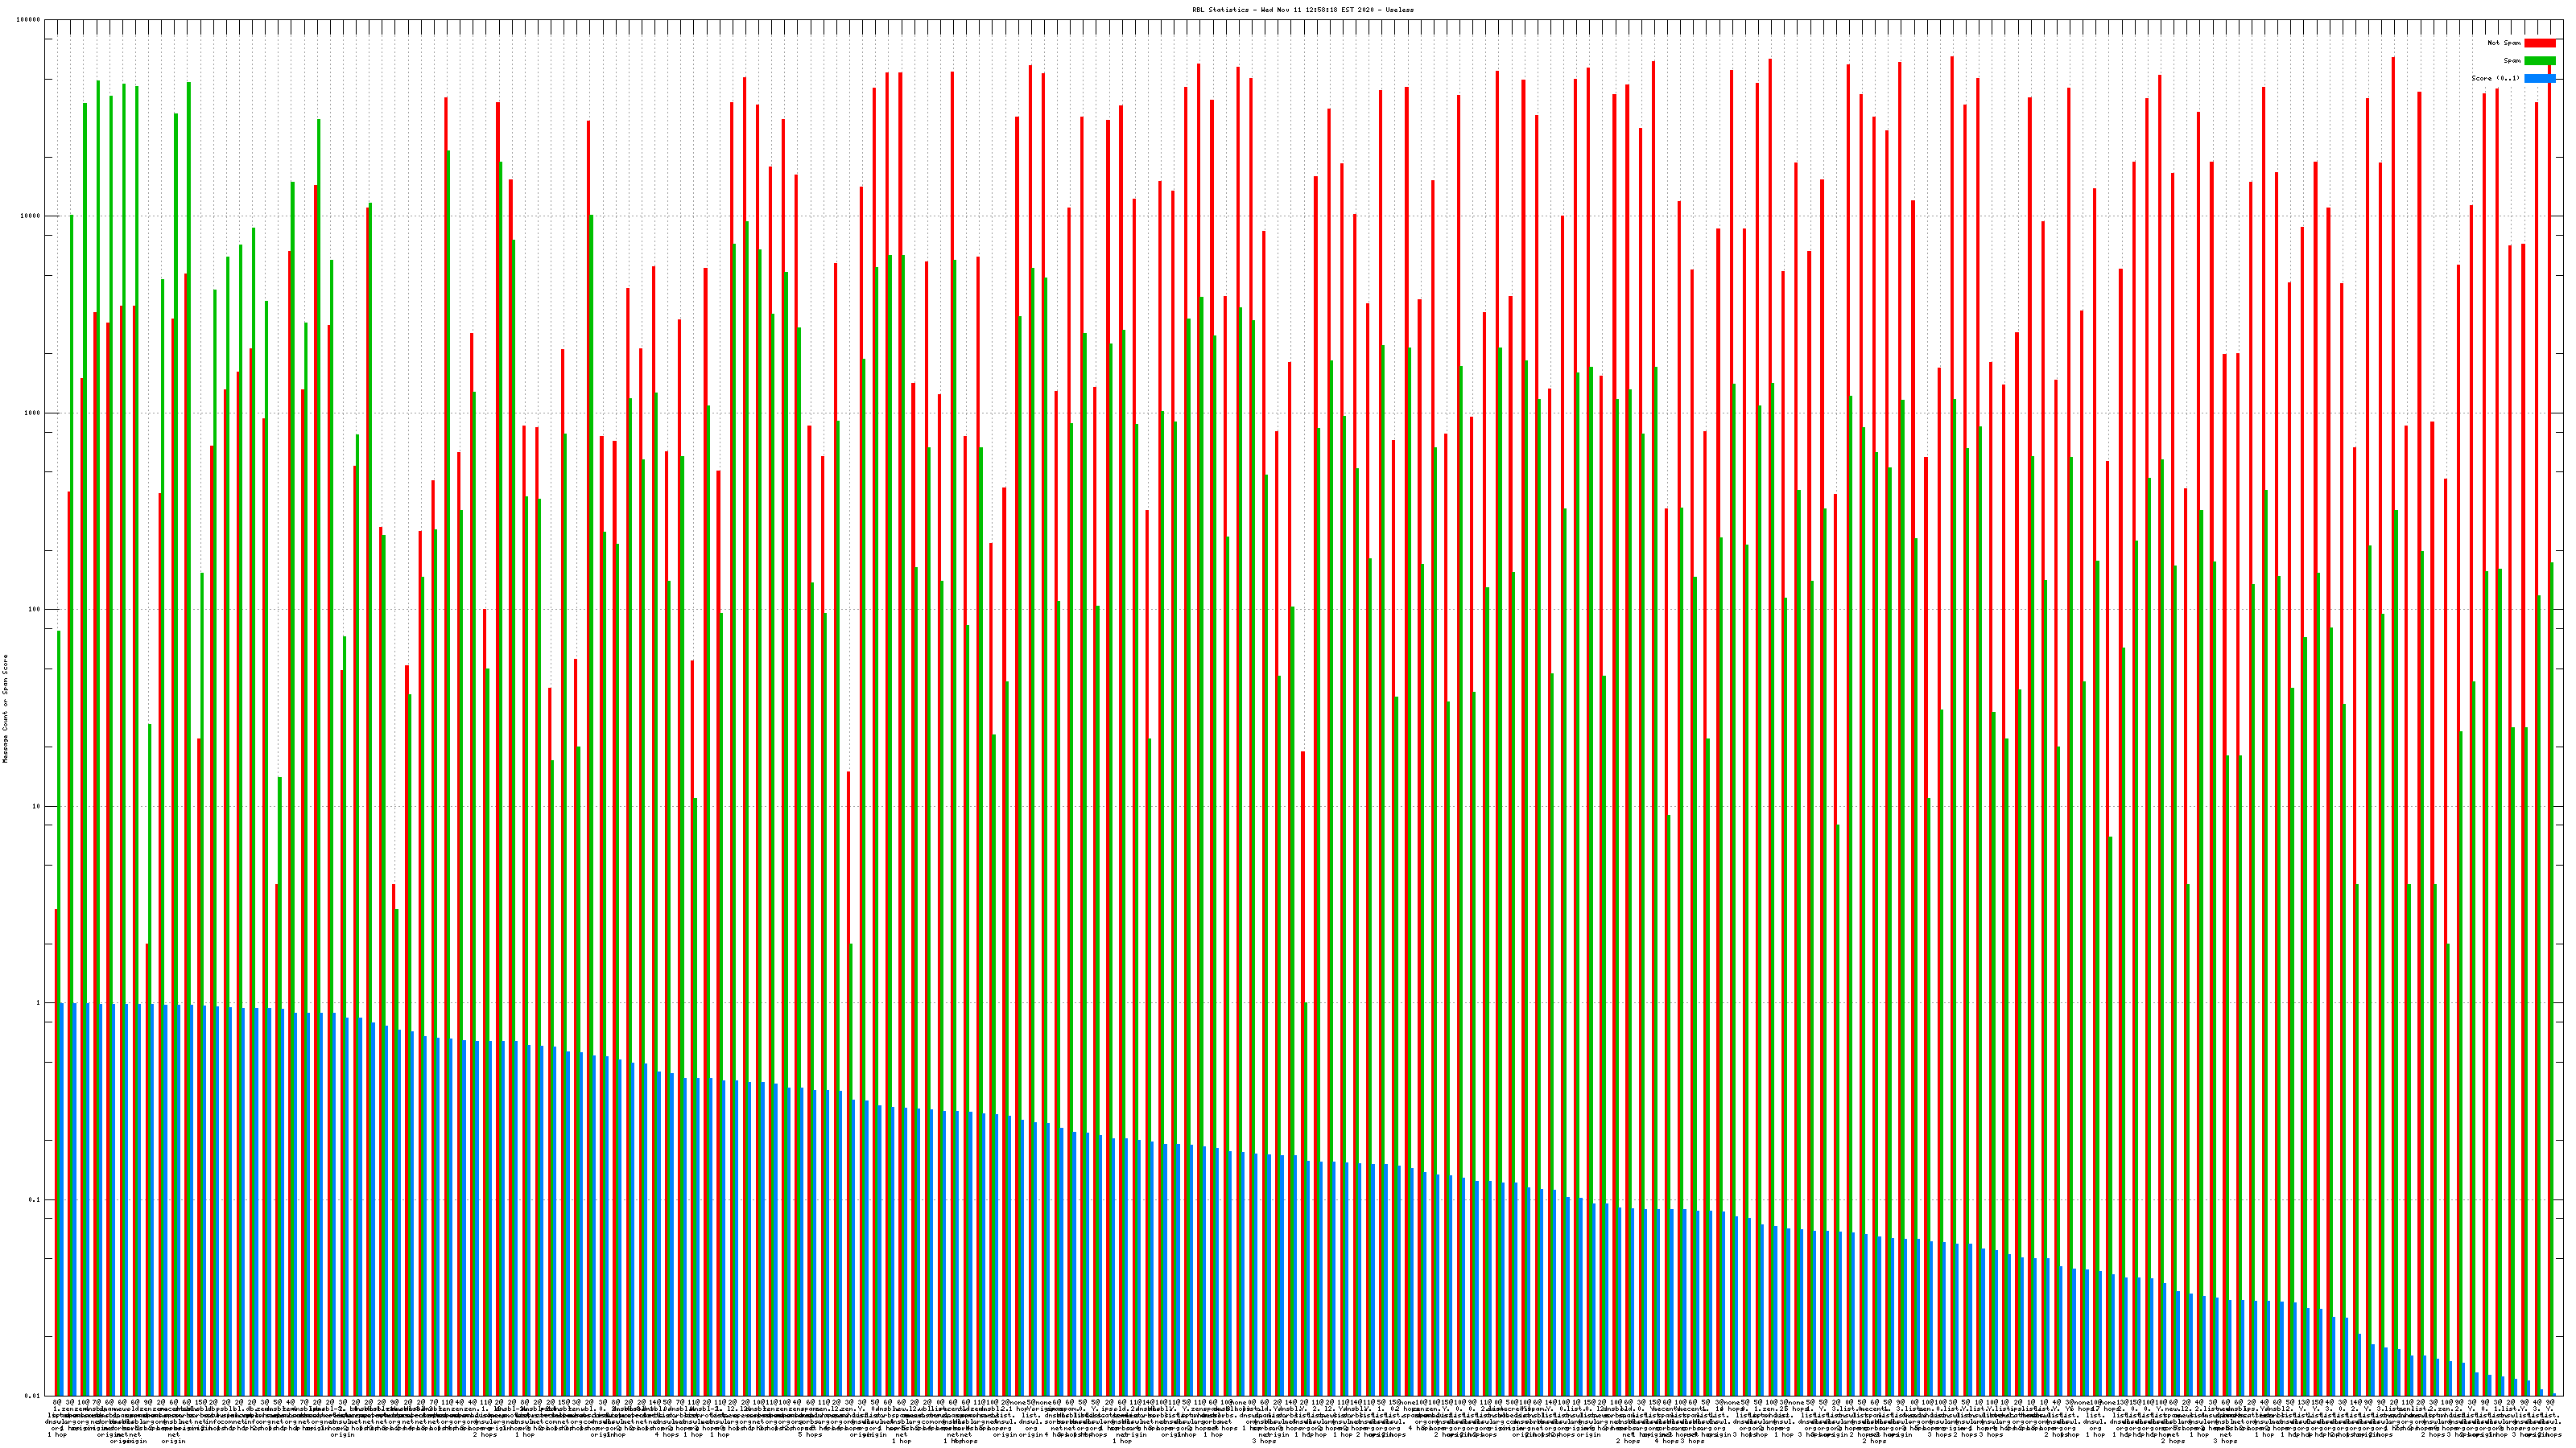Click the 'RBL Statistics' chart title

pyautogui.click(x=1302, y=10)
